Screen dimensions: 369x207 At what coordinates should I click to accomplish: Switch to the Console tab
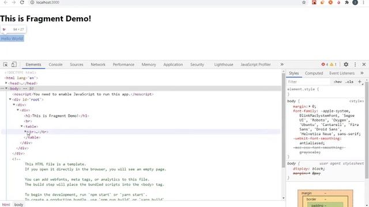55,64
